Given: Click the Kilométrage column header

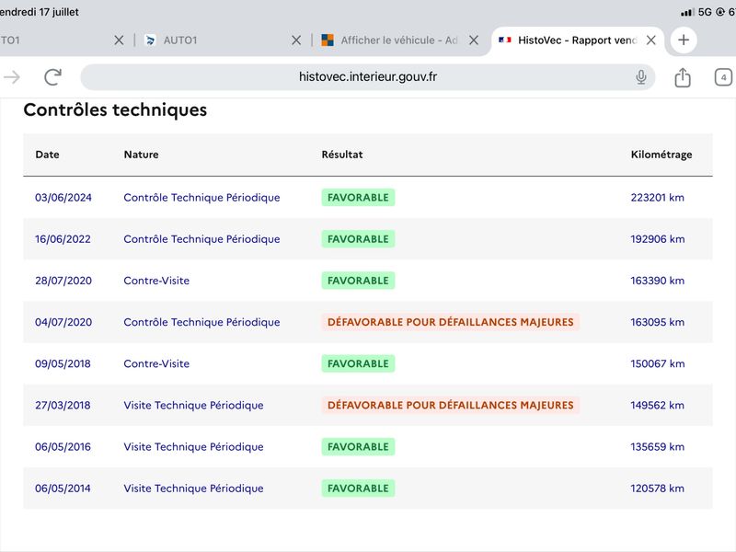Looking at the screenshot, I should tap(661, 155).
